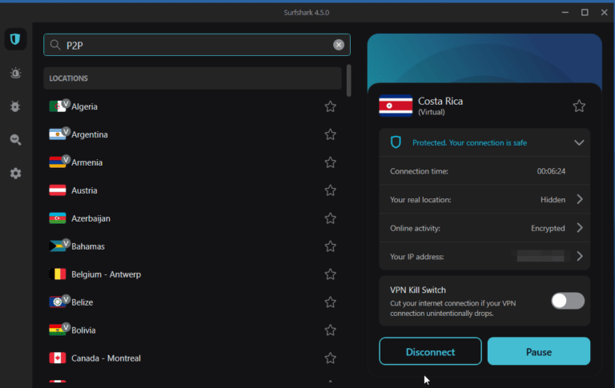
Task: Select Argentina from the locations list
Action: [x=90, y=134]
